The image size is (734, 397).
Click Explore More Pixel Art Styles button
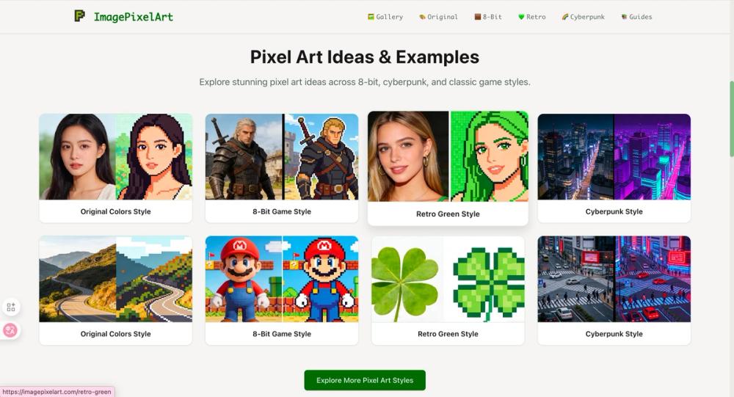pos(365,380)
